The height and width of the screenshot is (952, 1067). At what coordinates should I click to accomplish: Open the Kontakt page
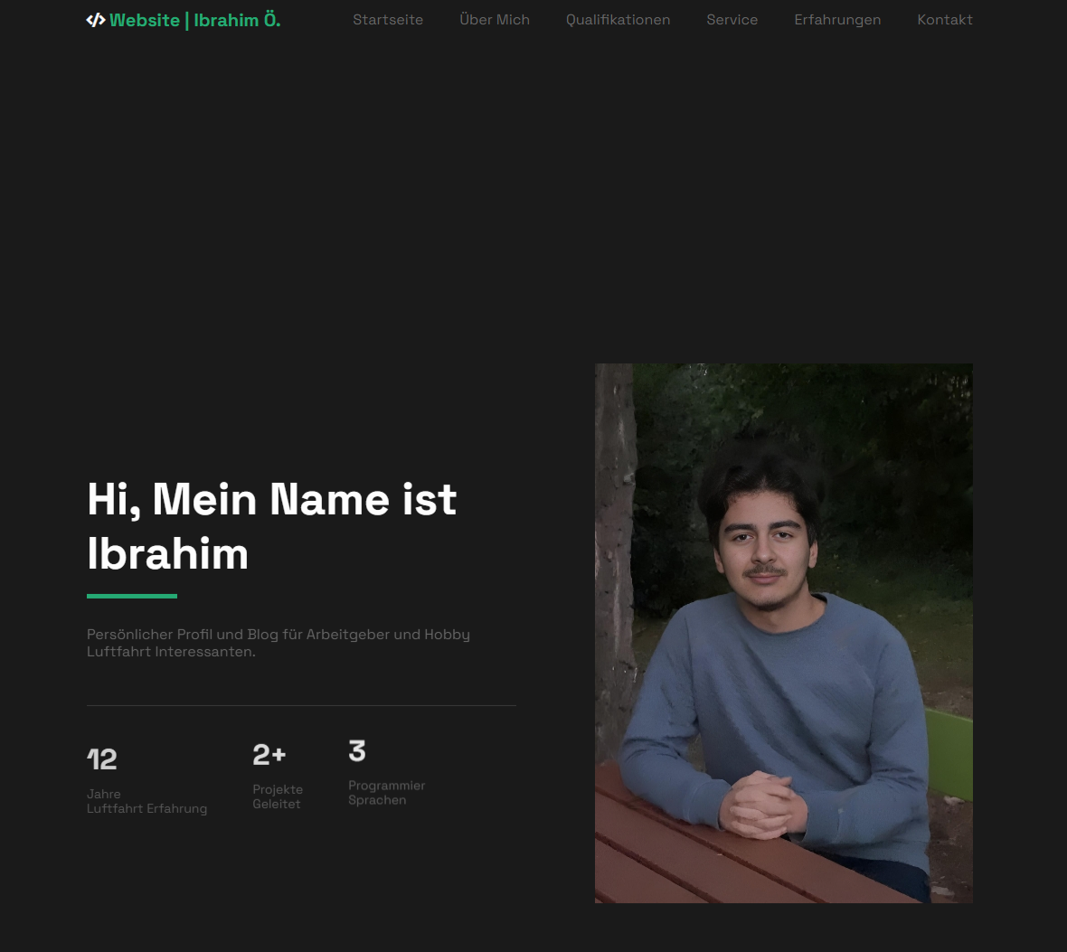(944, 19)
